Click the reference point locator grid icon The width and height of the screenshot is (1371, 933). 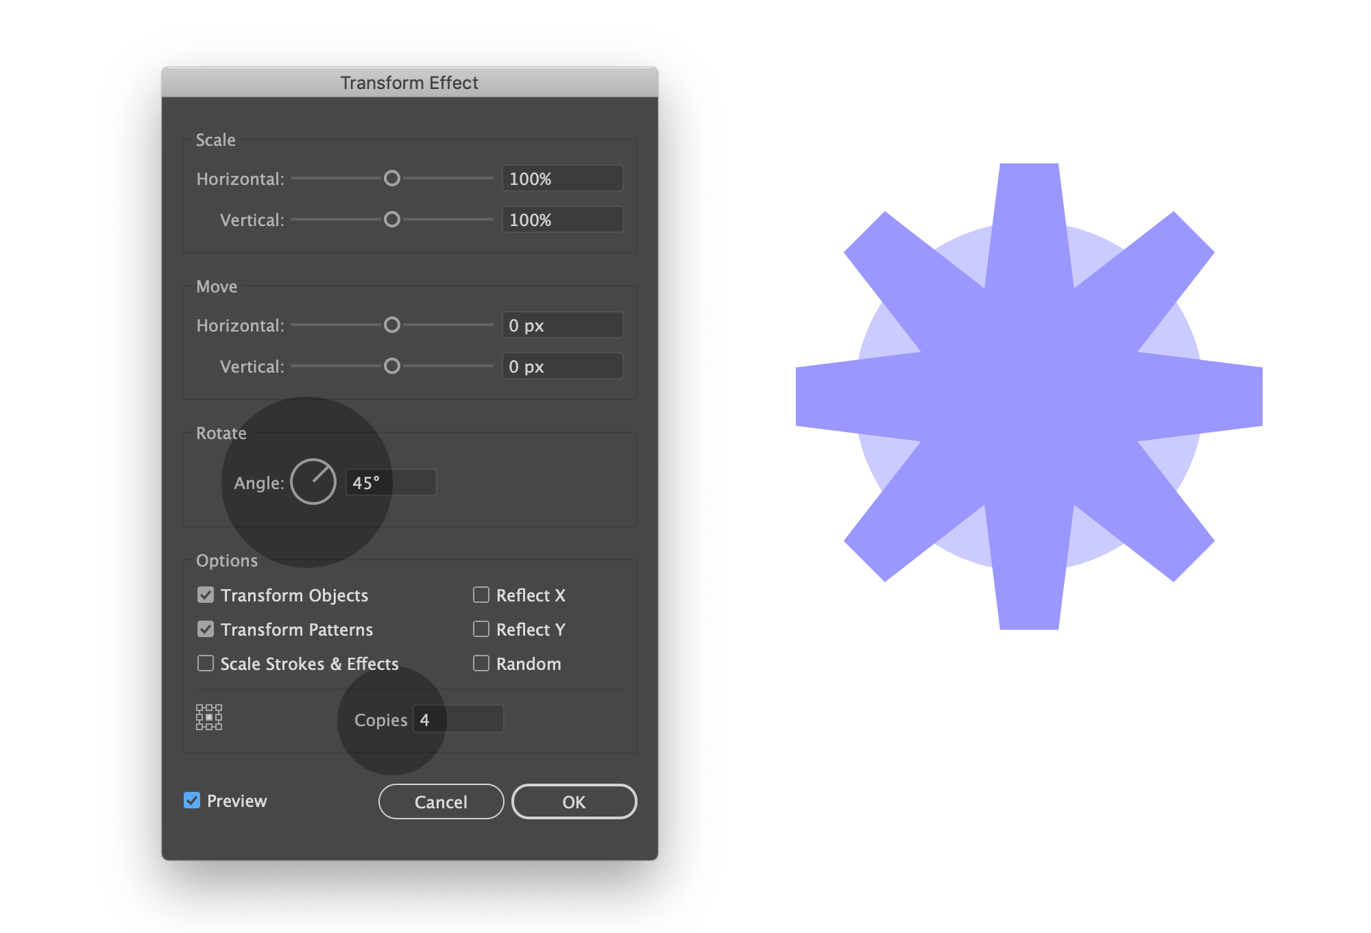coord(209,717)
